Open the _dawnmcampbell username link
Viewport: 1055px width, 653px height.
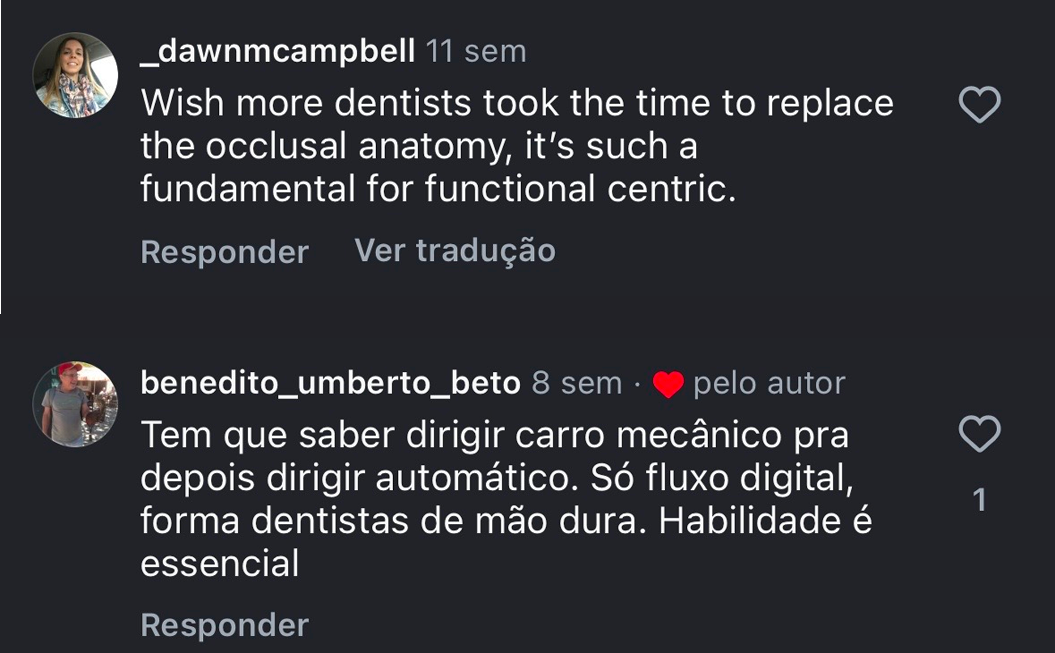(277, 52)
